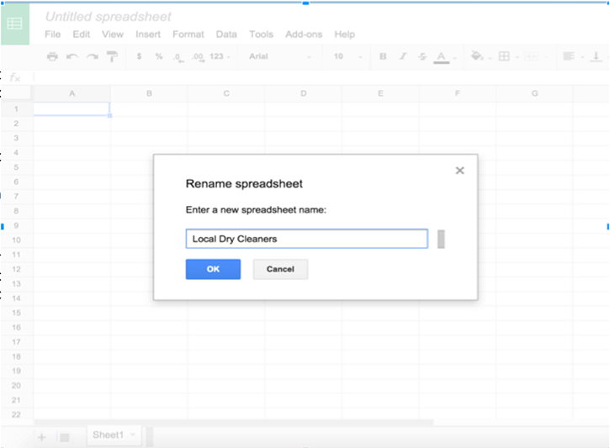Select column A header
The image size is (610, 448).
[72, 93]
